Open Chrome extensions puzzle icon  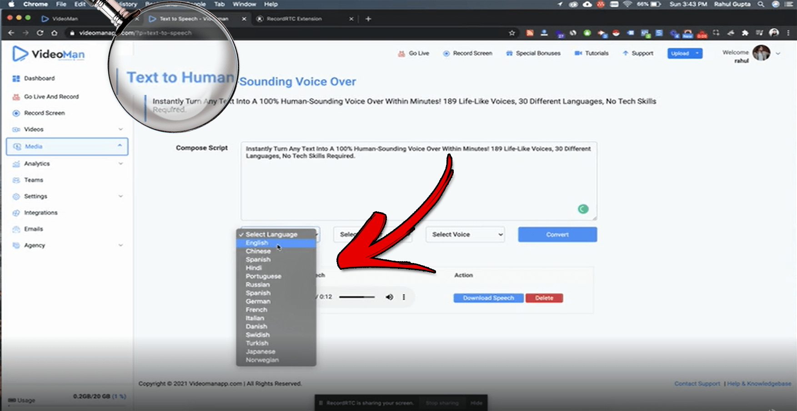[745, 33]
